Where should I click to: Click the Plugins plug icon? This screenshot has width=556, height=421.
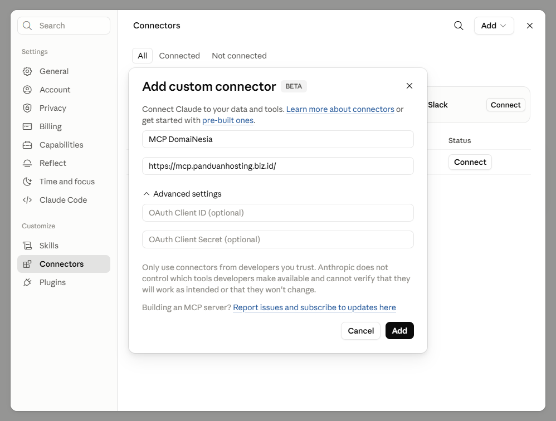pyautogui.click(x=27, y=282)
